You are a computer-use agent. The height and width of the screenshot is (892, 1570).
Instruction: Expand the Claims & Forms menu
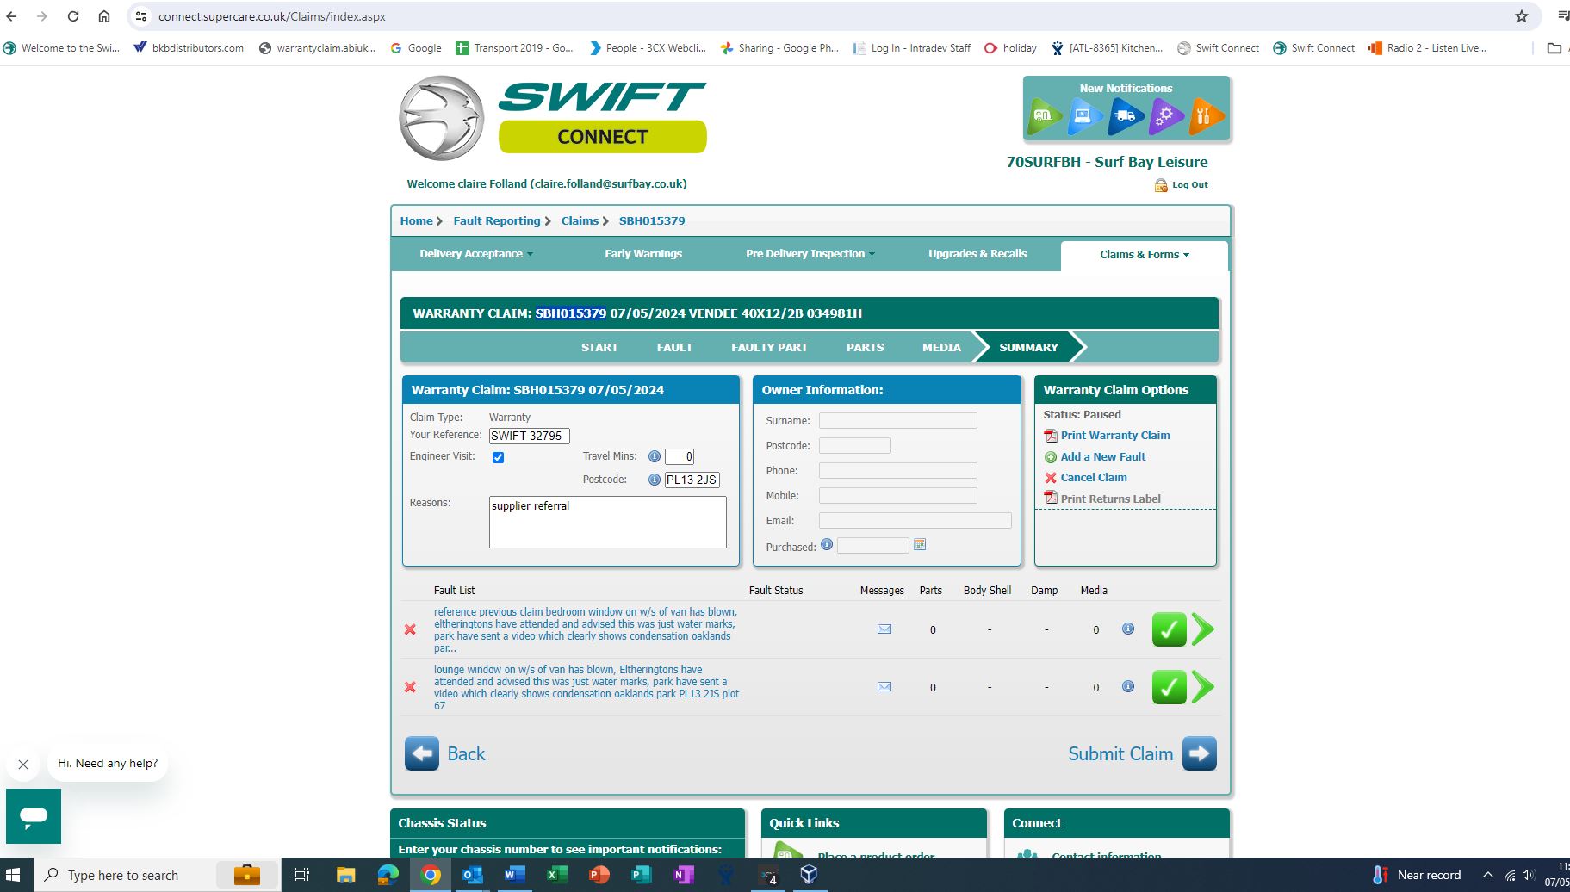[1145, 255]
